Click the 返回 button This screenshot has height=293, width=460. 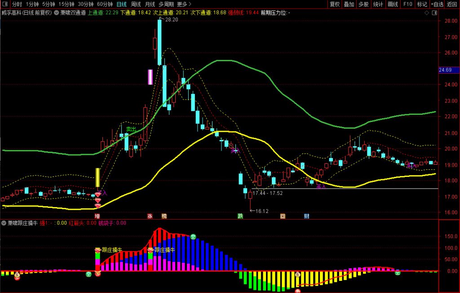(x=451, y=4)
